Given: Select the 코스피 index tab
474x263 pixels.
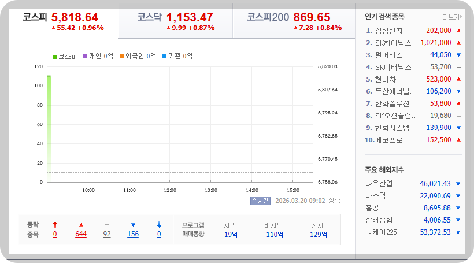Looking at the screenshot, I should [x=64, y=22].
